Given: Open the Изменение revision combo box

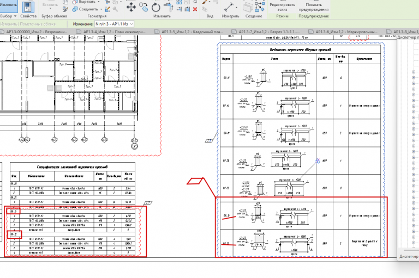Looking at the screenshot, I should tap(115, 24).
